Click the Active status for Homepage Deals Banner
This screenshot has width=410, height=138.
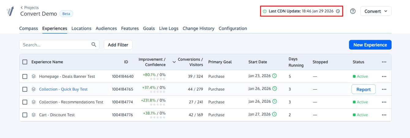pyautogui.click(x=360, y=76)
